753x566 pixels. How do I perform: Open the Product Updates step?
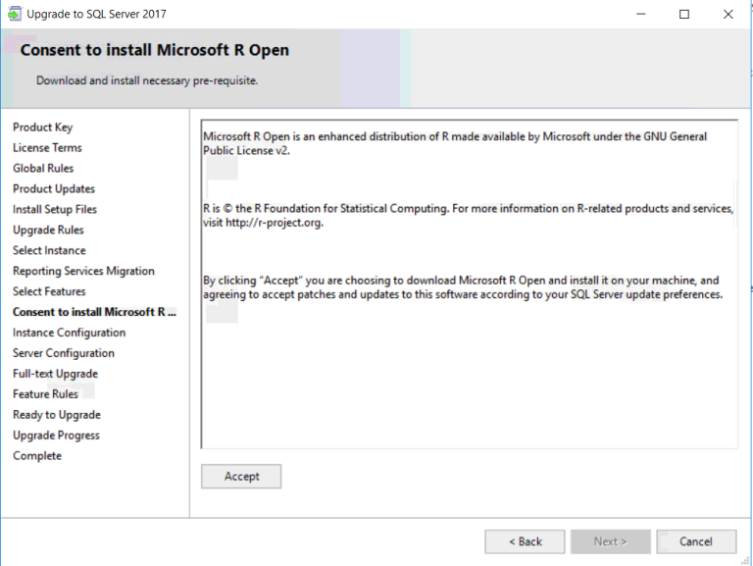tap(54, 189)
